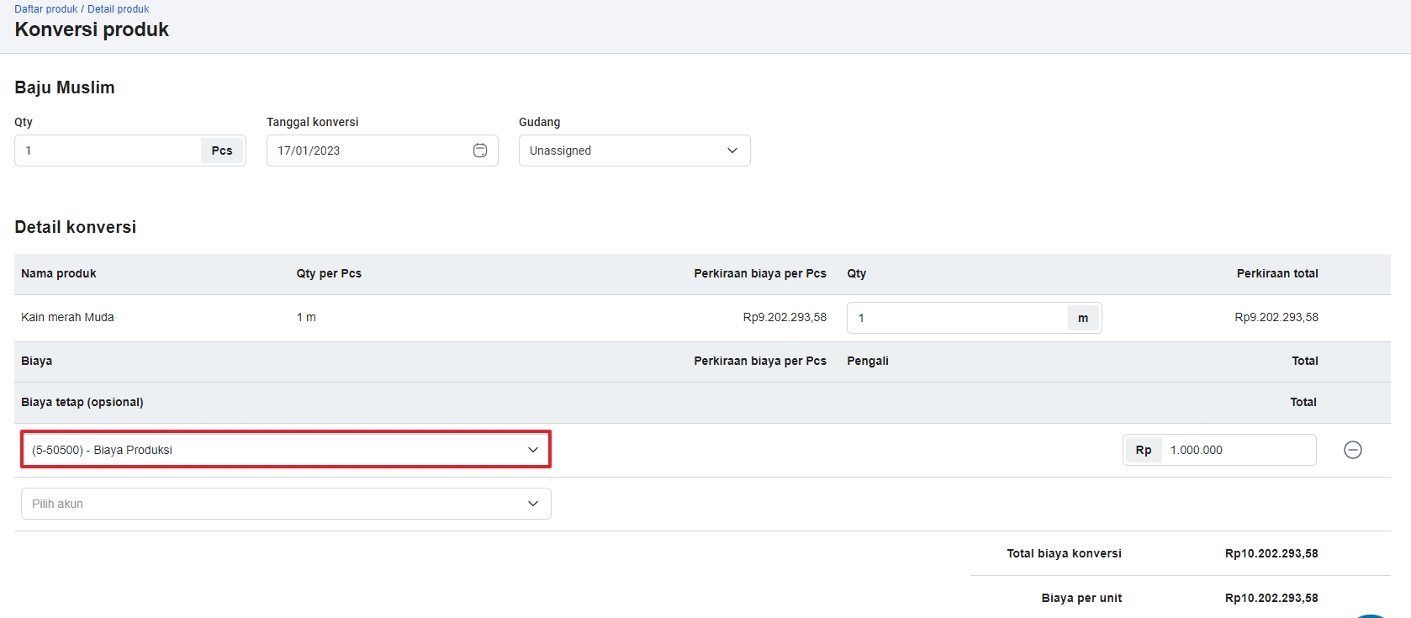Click the Rp currency prefix label
Viewport: 1411px width, 618px height.
tap(1144, 450)
